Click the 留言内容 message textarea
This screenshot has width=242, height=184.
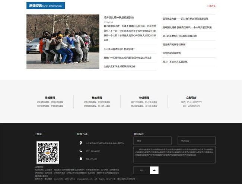174,155
